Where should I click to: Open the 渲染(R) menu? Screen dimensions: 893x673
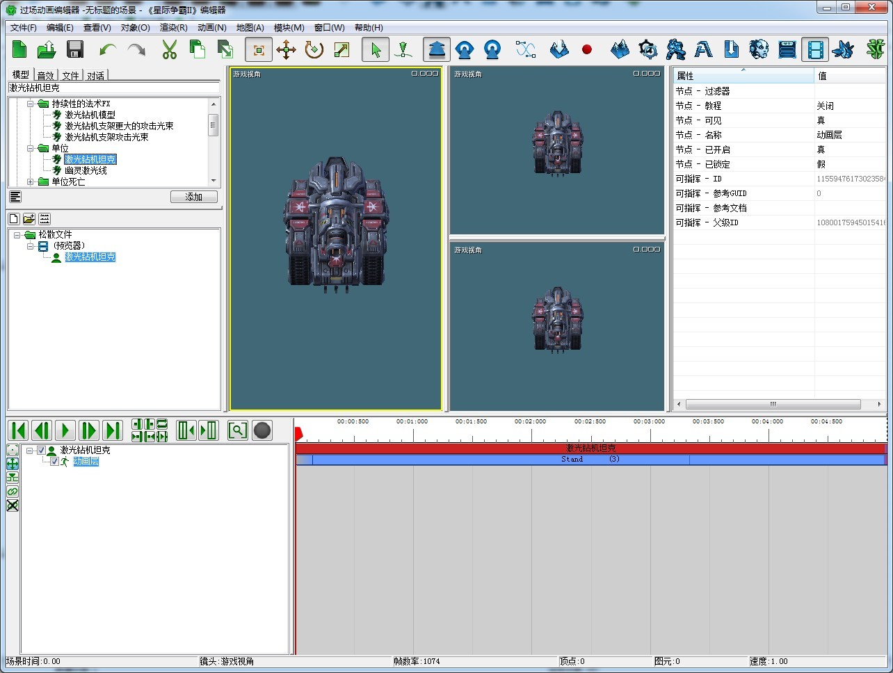click(x=173, y=28)
